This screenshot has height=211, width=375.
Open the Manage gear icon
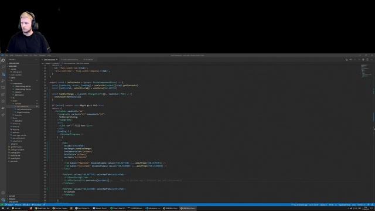coord(3,199)
